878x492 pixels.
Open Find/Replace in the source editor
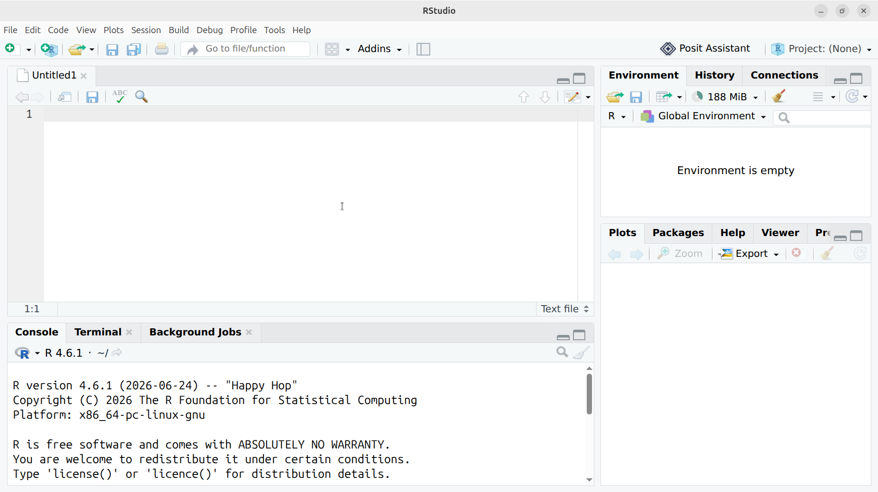pos(142,97)
